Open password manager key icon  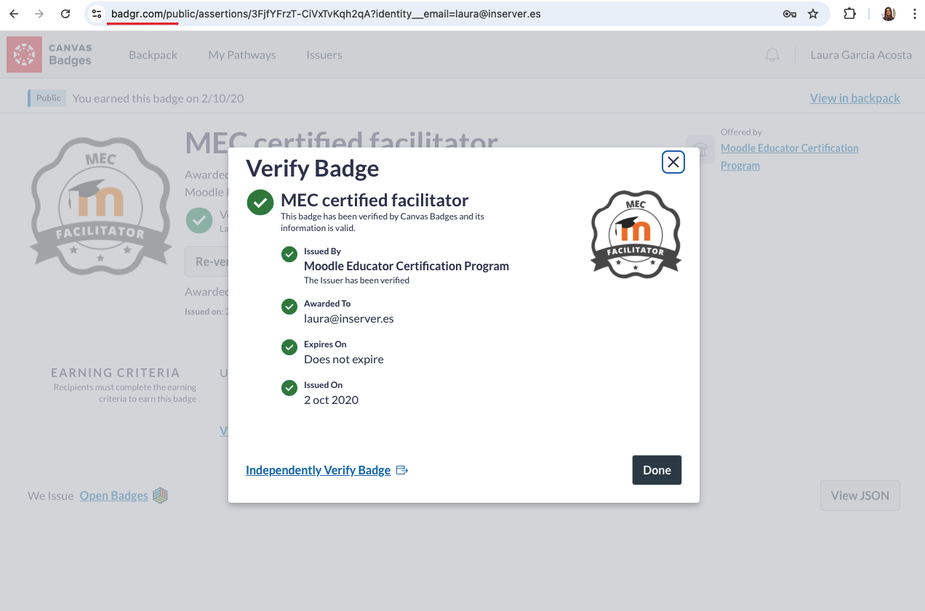point(789,14)
